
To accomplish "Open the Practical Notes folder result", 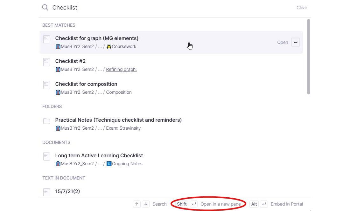I will [x=118, y=120].
